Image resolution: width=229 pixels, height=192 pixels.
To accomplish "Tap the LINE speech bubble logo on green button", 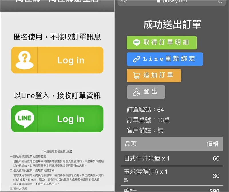I will pos(24,119).
